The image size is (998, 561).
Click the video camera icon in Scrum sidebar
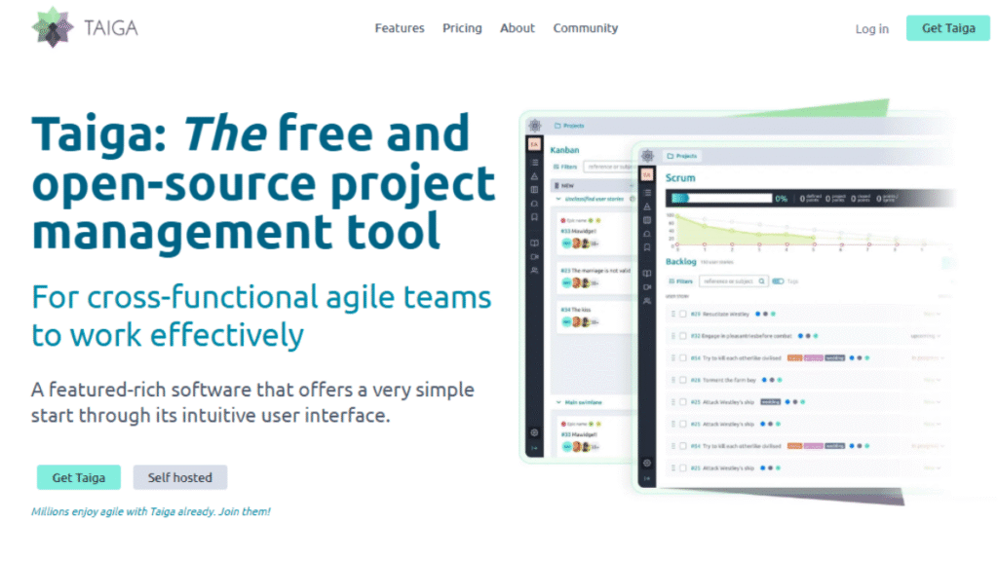click(x=646, y=286)
